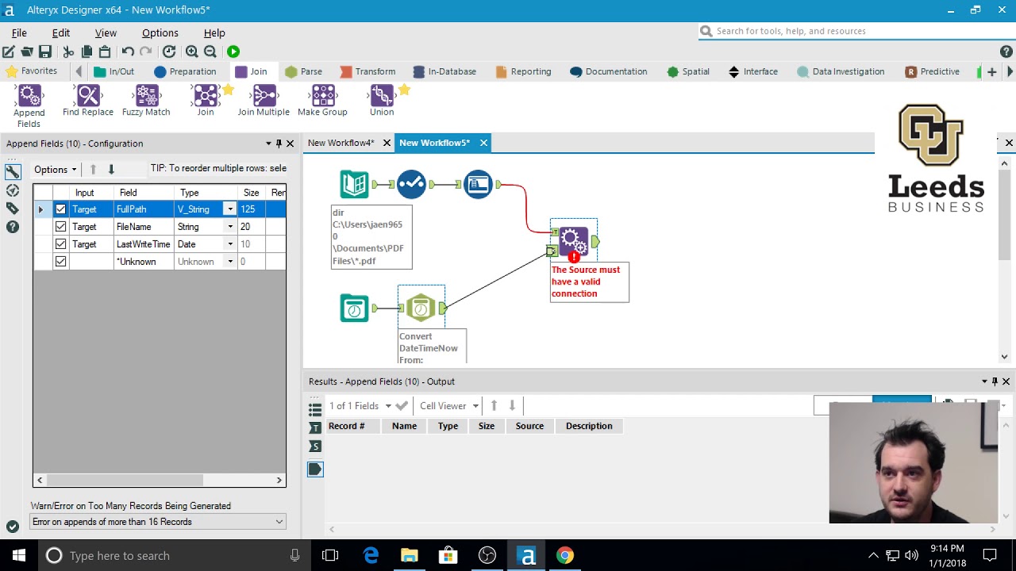The height and width of the screenshot is (571, 1016).
Task: Toggle pin on the Configuration panel
Action: (x=279, y=144)
